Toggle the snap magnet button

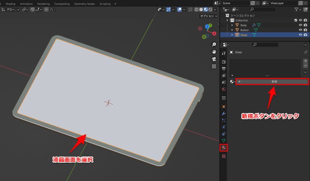point(33,9)
